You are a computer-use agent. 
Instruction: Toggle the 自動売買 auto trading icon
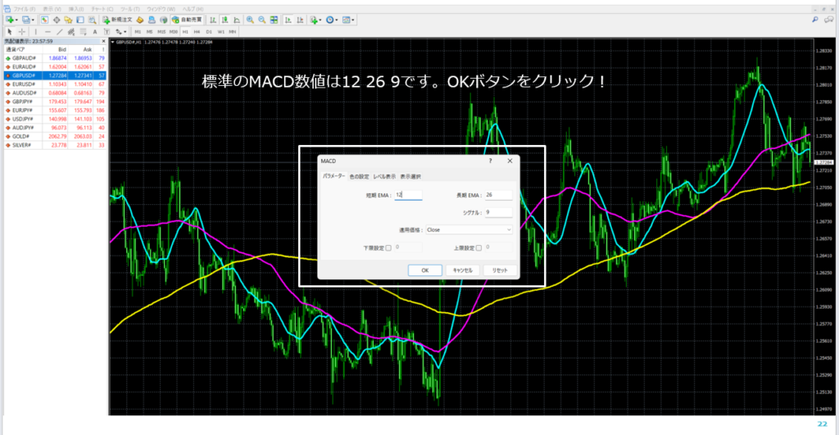[x=188, y=19]
